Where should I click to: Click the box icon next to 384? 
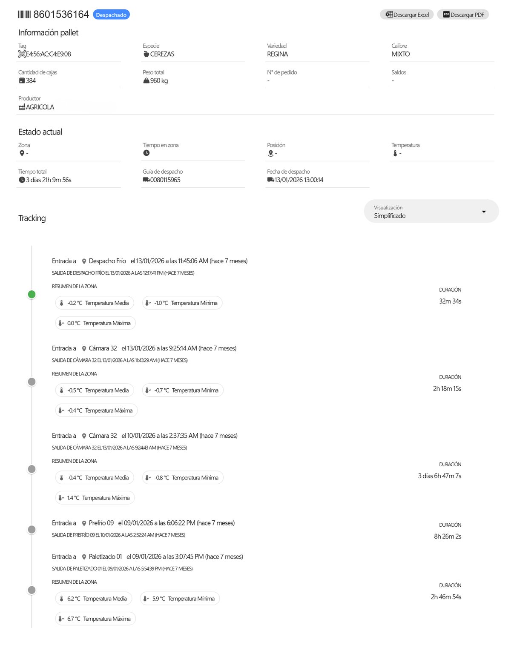pyautogui.click(x=22, y=80)
